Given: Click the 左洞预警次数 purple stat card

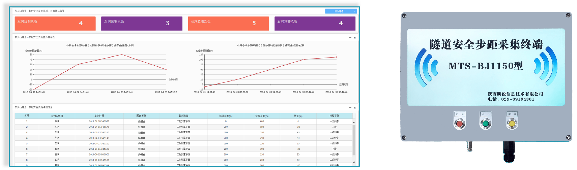Looking at the screenshot, I should click(142, 23).
